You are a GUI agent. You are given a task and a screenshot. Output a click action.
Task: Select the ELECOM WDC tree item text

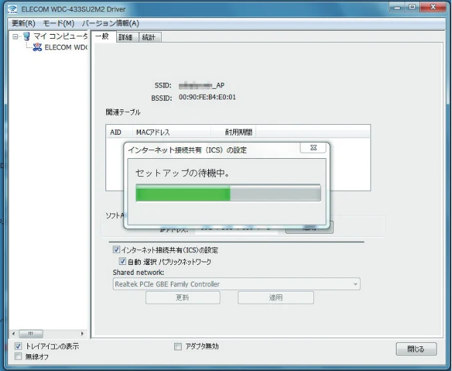[66, 47]
